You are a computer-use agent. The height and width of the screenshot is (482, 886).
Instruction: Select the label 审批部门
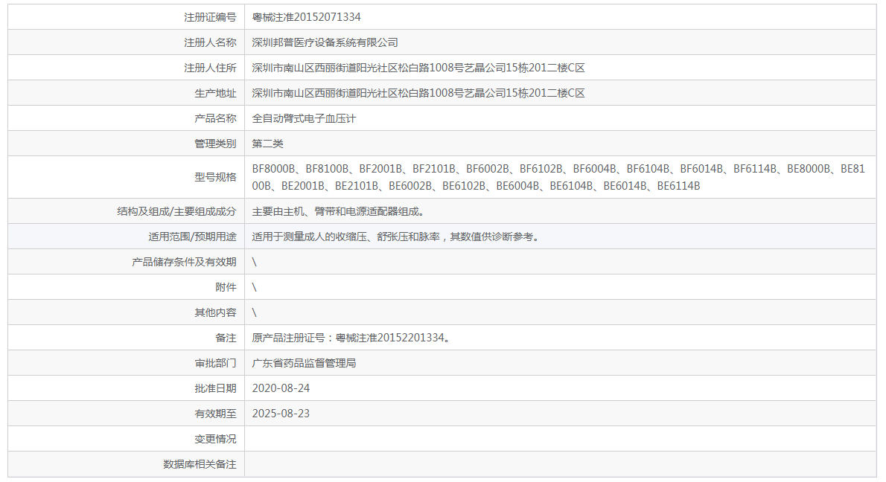coord(215,364)
